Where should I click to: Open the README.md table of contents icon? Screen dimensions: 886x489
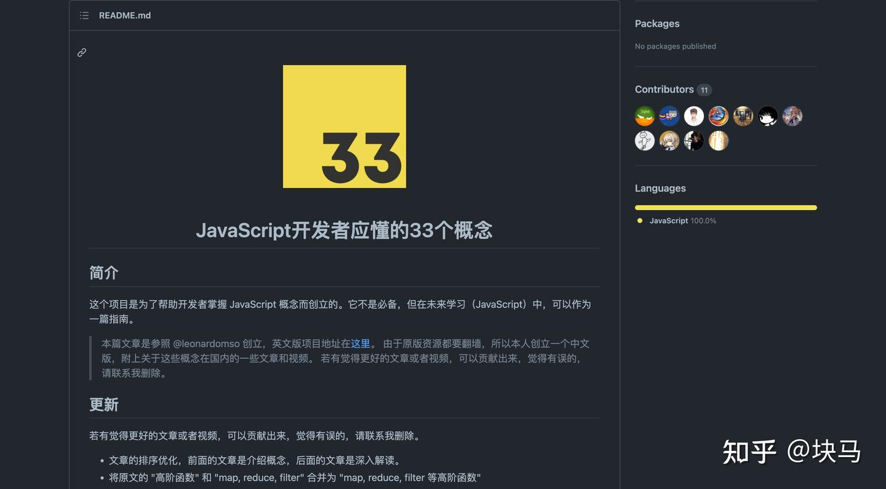pyautogui.click(x=84, y=15)
